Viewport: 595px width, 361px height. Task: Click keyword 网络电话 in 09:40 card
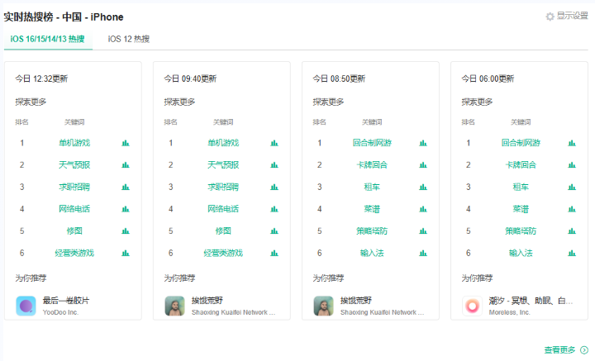[x=223, y=209]
